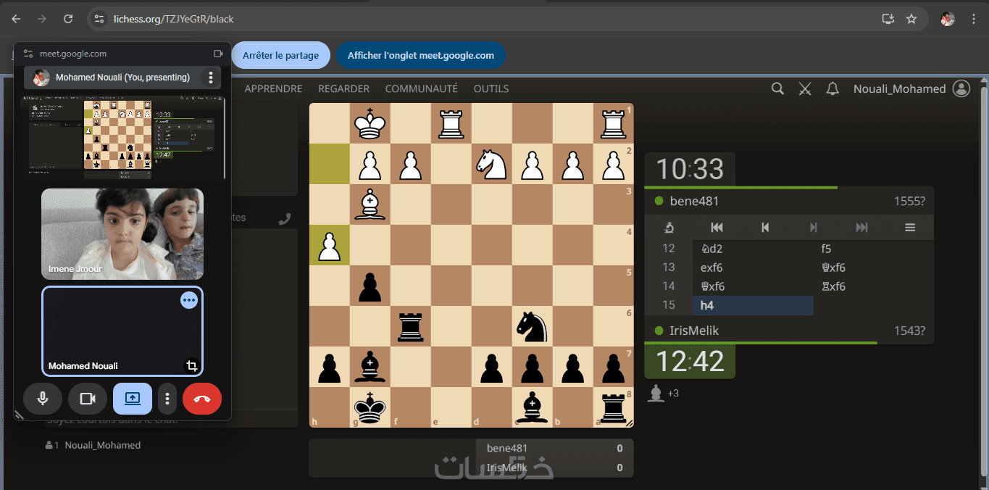Click the black bishop on g7

tap(370, 367)
